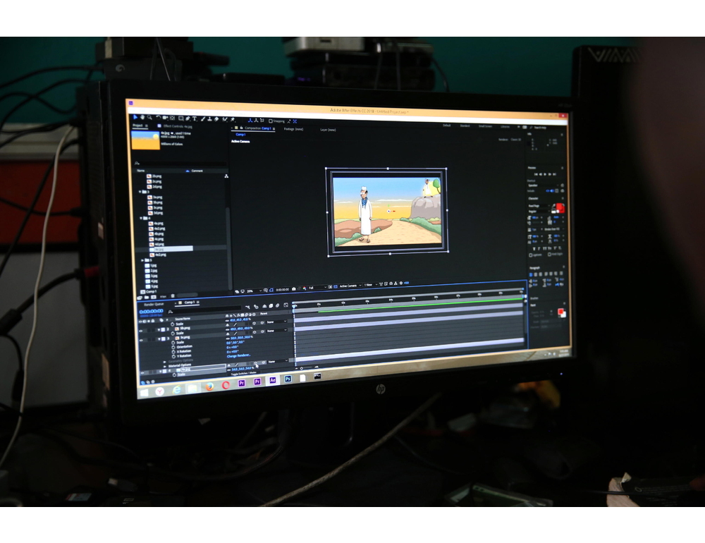Select the Rotation tool
This screenshot has width=705, height=543.
pos(158,118)
